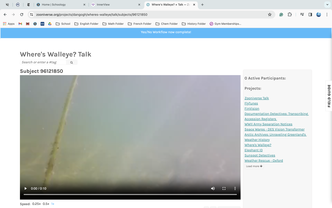Open the French Folder bookmarks

pyautogui.click(x=140, y=24)
